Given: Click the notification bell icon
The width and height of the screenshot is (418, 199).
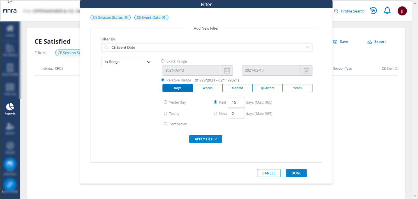Looking at the screenshot, I should (x=387, y=11).
